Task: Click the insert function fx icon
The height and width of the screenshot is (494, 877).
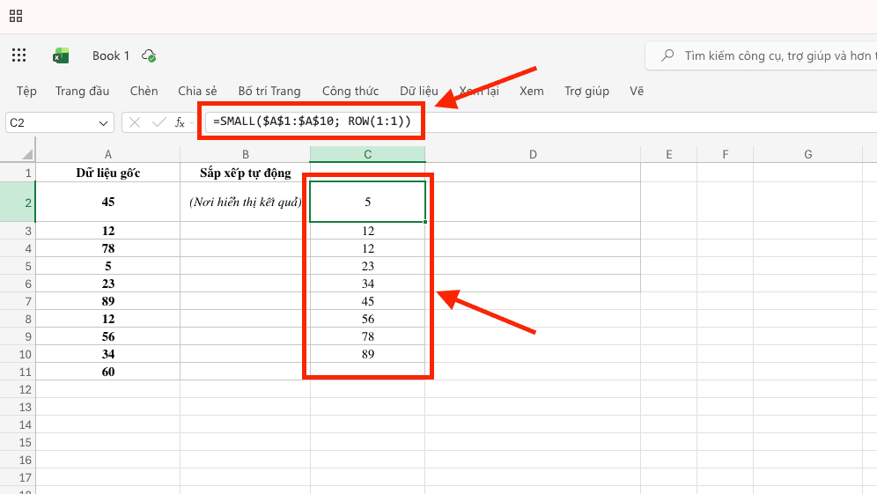Action: pos(180,122)
